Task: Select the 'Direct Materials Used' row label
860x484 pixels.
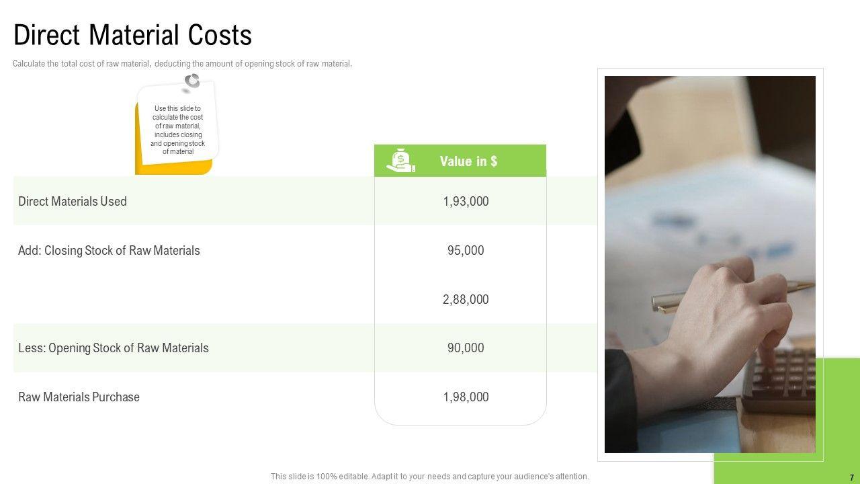Action: pos(73,202)
